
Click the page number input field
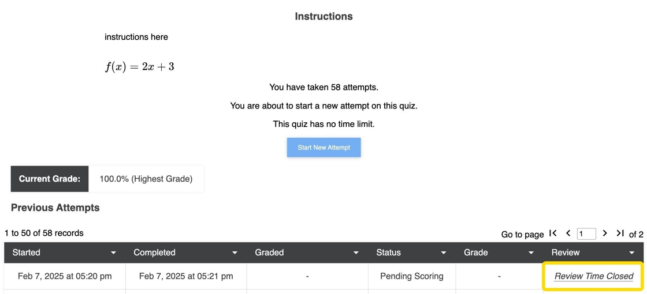(x=586, y=234)
